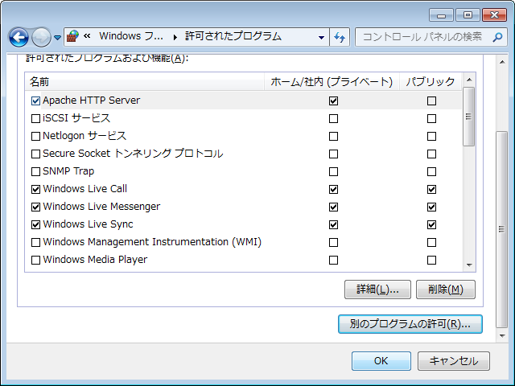Uncheck Windows Live Messenger private checkbox
The image size is (515, 386).
click(x=333, y=207)
